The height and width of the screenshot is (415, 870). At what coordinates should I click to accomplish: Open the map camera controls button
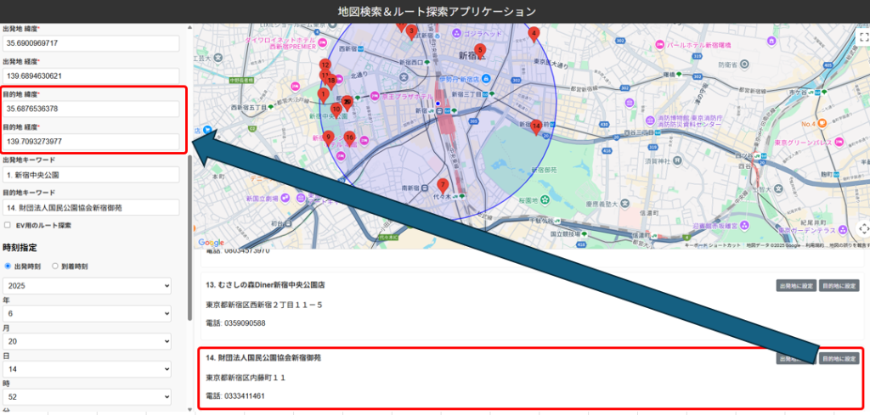pos(863,227)
